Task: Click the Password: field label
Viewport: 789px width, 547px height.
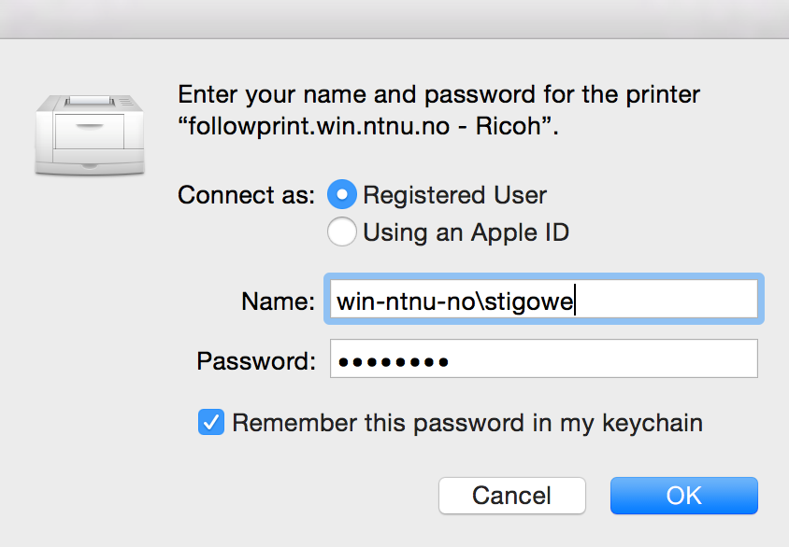Action: click(x=256, y=361)
